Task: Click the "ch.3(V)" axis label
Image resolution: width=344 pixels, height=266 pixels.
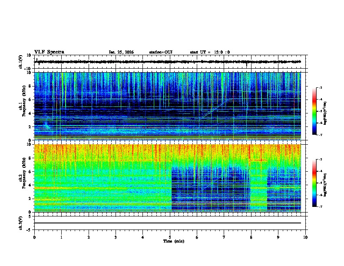Action: 21,223
